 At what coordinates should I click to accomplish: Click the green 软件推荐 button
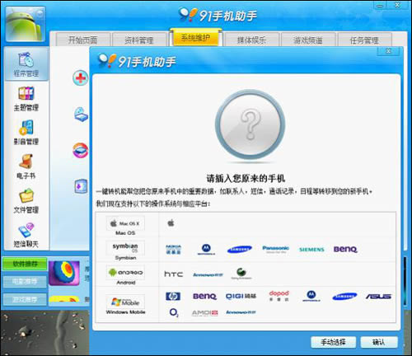coord(25,264)
